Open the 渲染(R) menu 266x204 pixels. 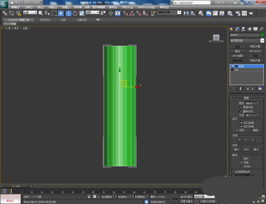point(113,7)
